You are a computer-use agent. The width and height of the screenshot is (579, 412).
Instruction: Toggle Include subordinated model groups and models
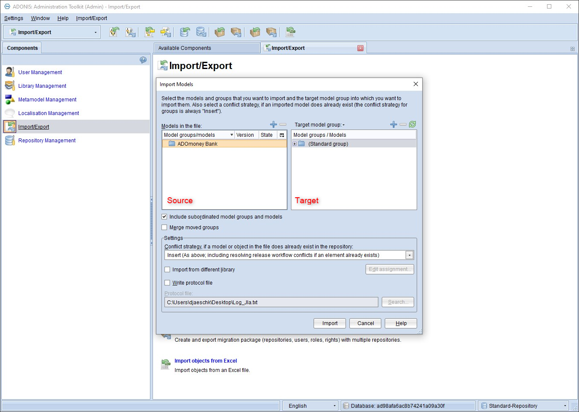pos(164,217)
